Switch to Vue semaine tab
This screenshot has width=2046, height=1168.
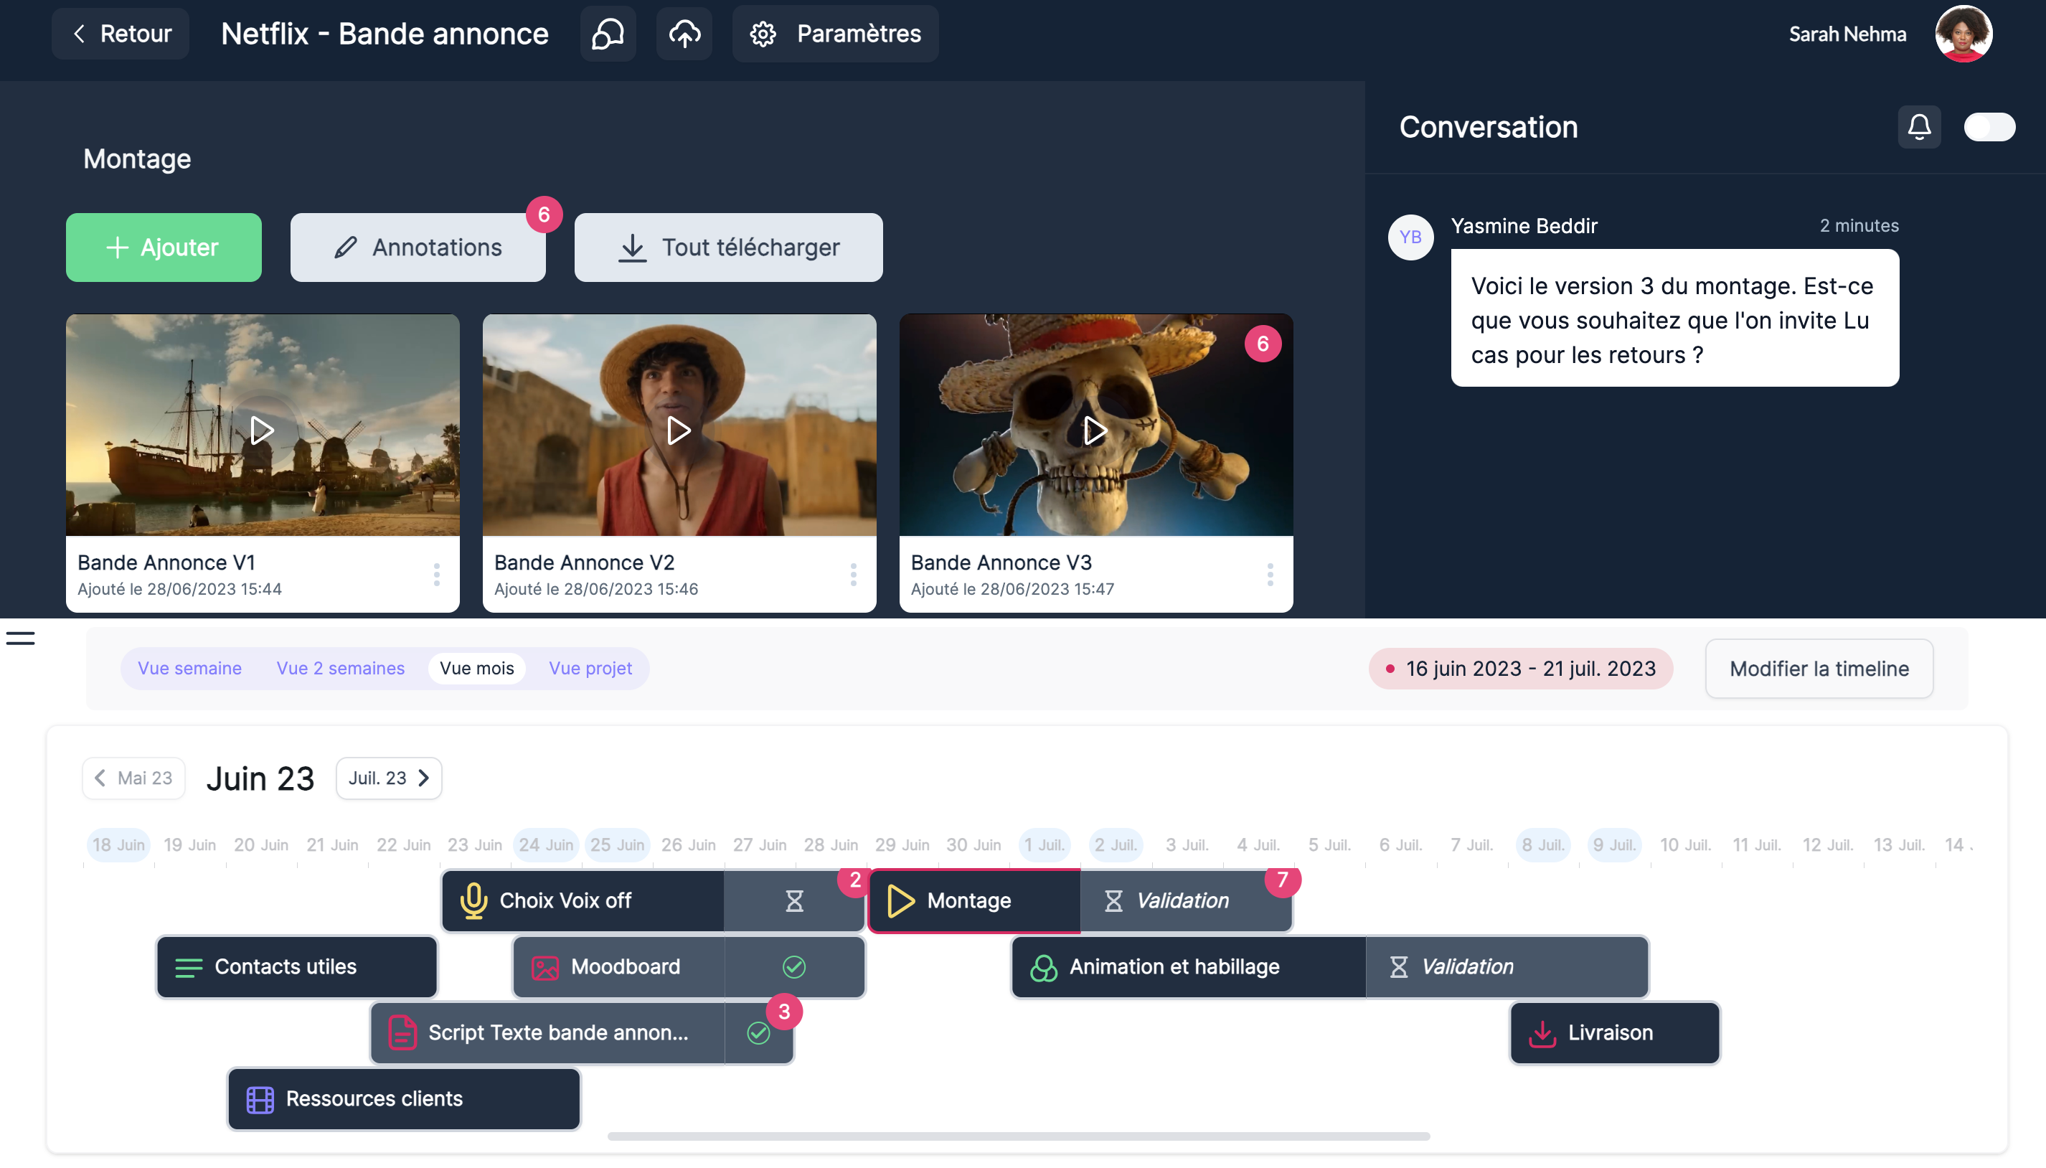point(189,668)
